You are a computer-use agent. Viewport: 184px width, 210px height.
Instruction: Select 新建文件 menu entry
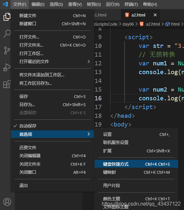click(52, 16)
